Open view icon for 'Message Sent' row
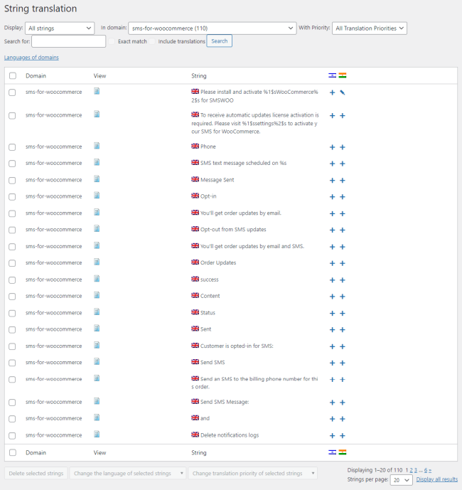The image size is (462, 490). coord(97,179)
